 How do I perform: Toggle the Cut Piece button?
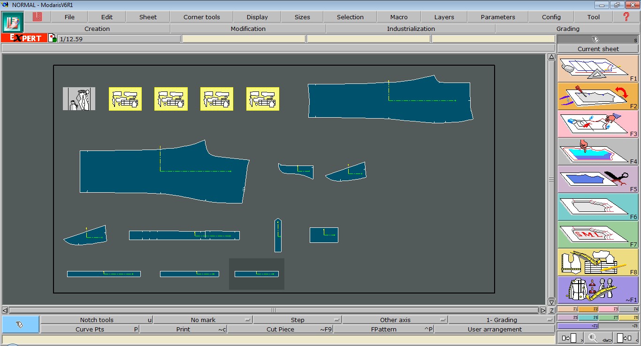tap(280, 329)
